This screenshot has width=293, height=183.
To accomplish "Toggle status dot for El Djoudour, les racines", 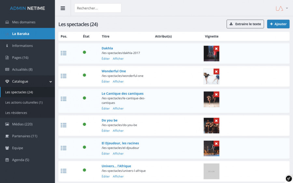I will 84,147.
